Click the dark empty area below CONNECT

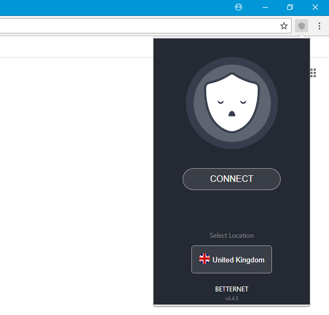click(231, 210)
